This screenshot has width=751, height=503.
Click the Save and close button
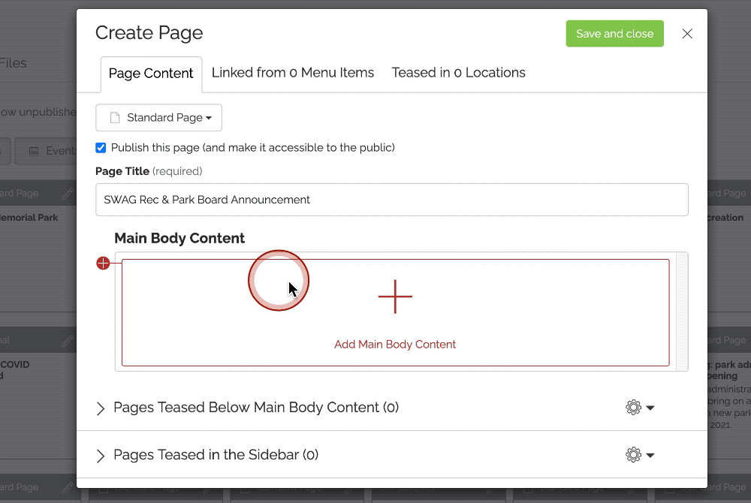[614, 34]
